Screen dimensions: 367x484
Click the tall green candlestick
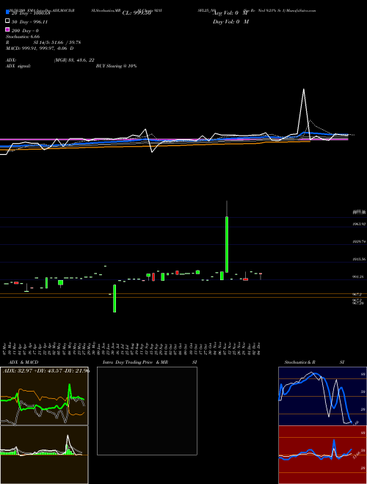pyautogui.click(x=227, y=244)
